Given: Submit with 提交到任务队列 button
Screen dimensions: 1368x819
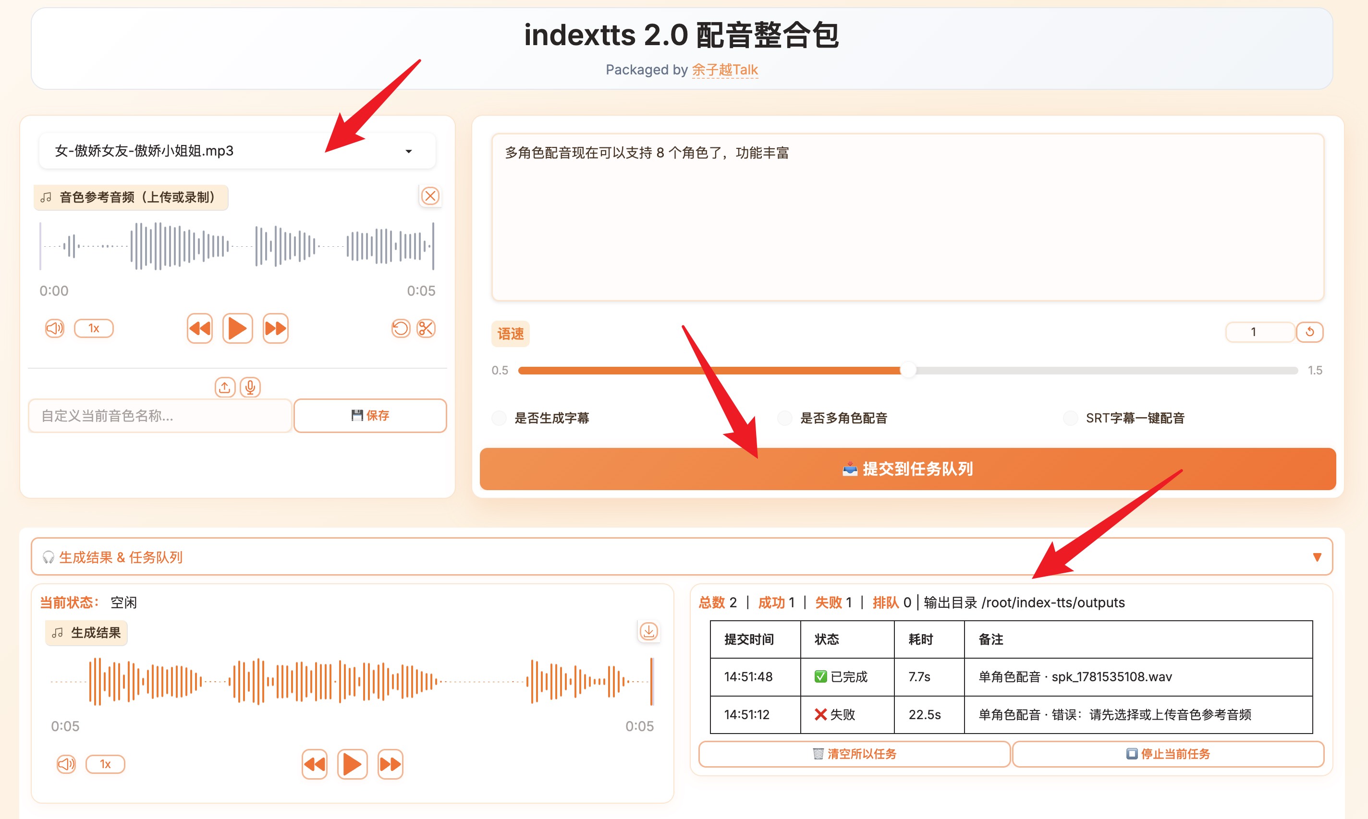Looking at the screenshot, I should [907, 469].
